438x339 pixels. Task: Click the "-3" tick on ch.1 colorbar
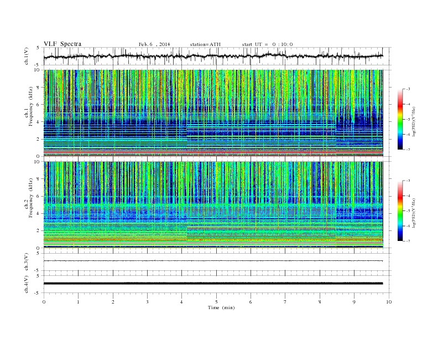click(x=408, y=89)
